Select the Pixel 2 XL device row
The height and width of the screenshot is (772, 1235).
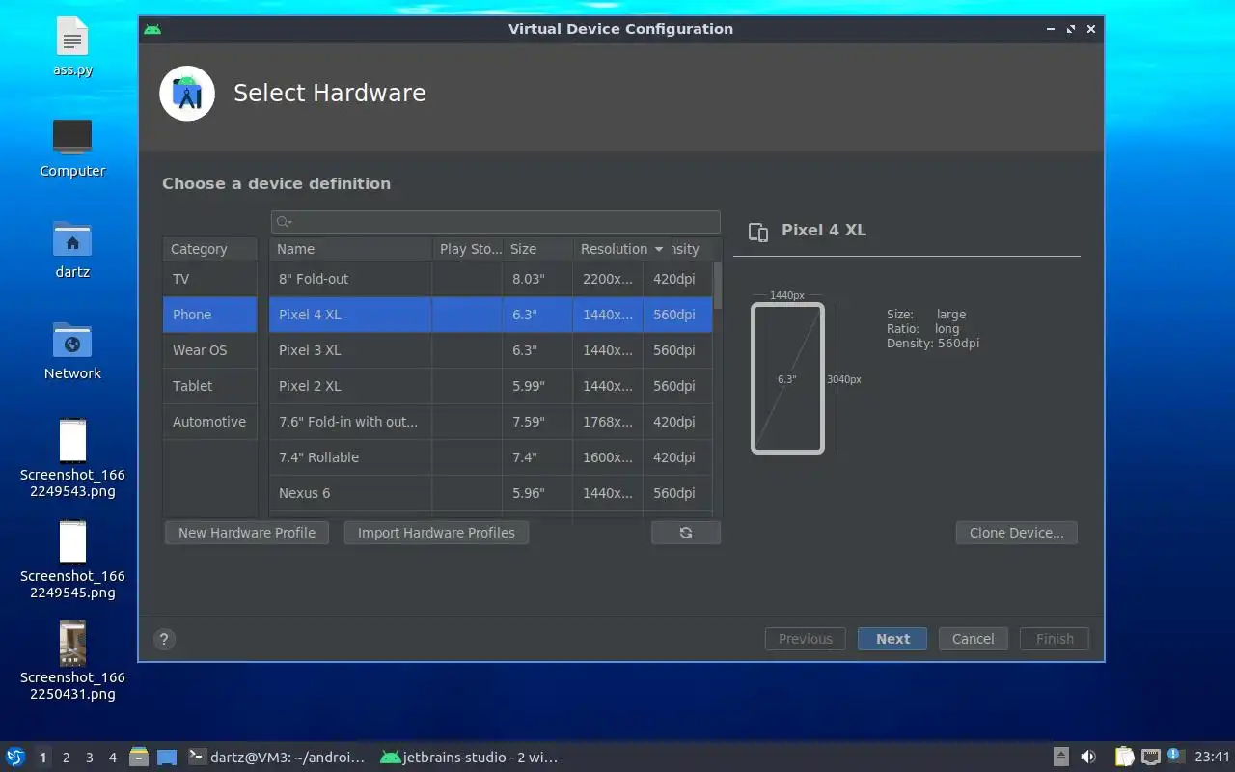[491, 386]
